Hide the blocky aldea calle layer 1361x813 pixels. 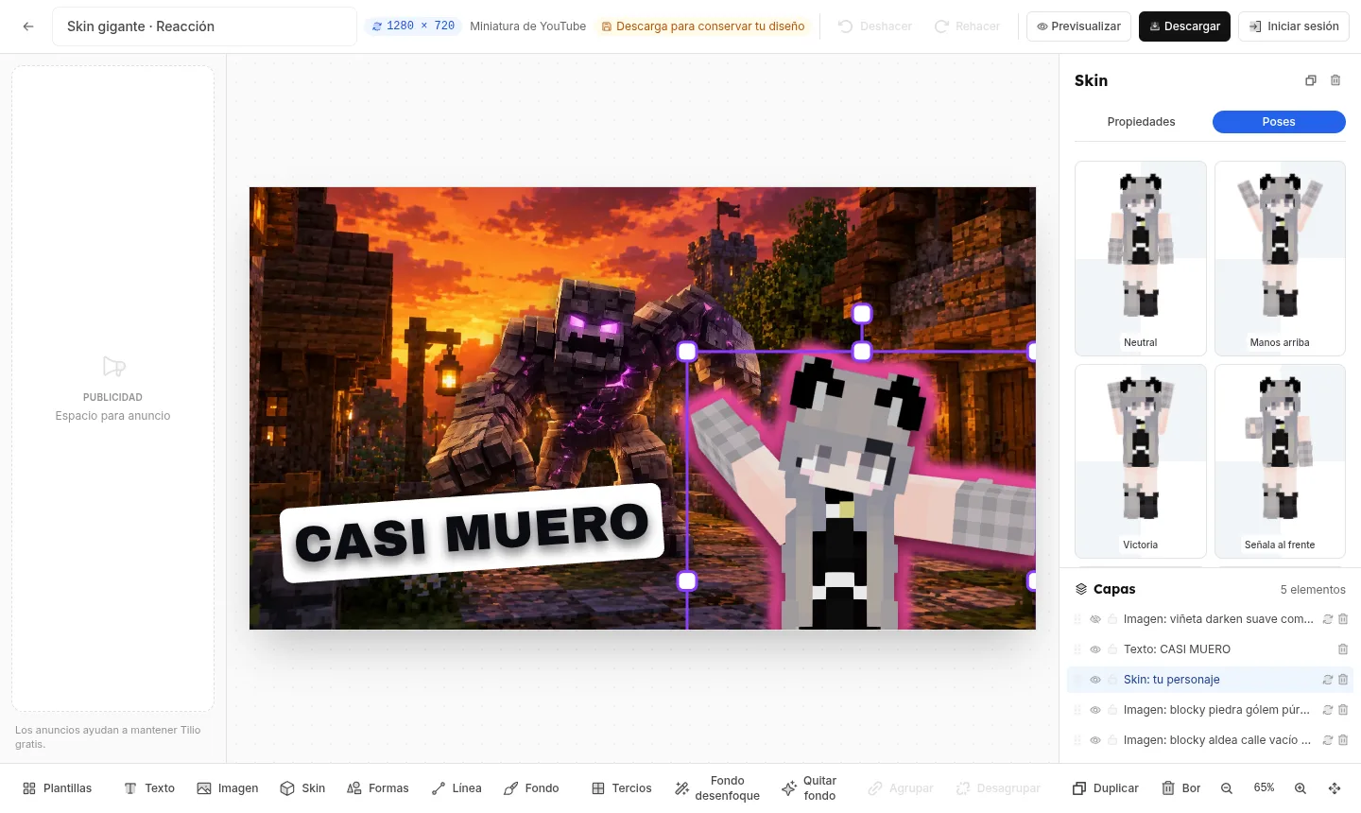(1095, 740)
